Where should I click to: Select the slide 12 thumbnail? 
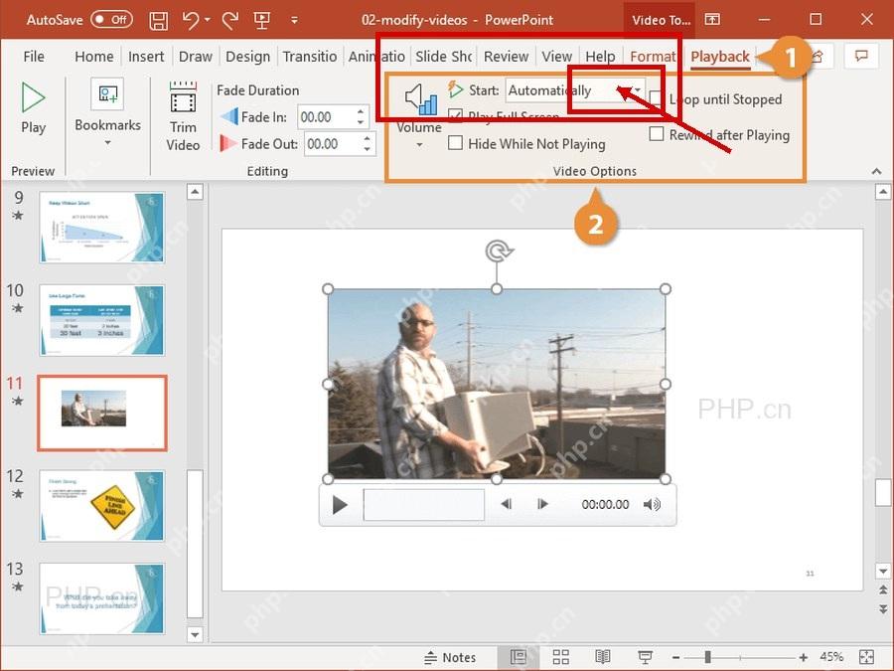[x=102, y=506]
